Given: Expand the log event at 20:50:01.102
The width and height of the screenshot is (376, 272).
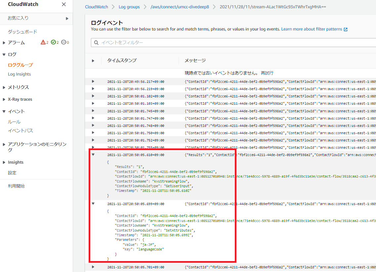Looking at the screenshot, I should point(93,96).
